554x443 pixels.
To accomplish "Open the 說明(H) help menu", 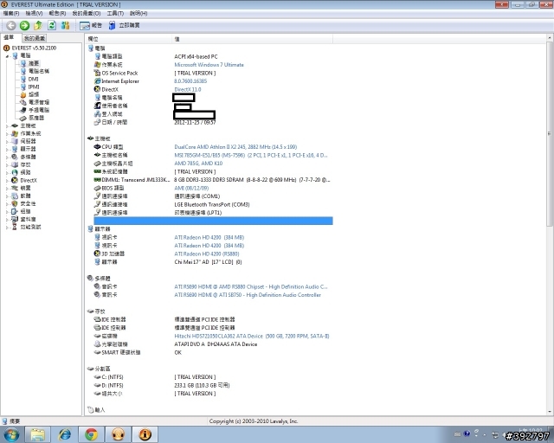I will tap(138, 13).
